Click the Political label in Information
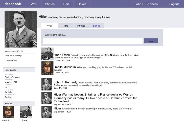 (x=9, y=85)
